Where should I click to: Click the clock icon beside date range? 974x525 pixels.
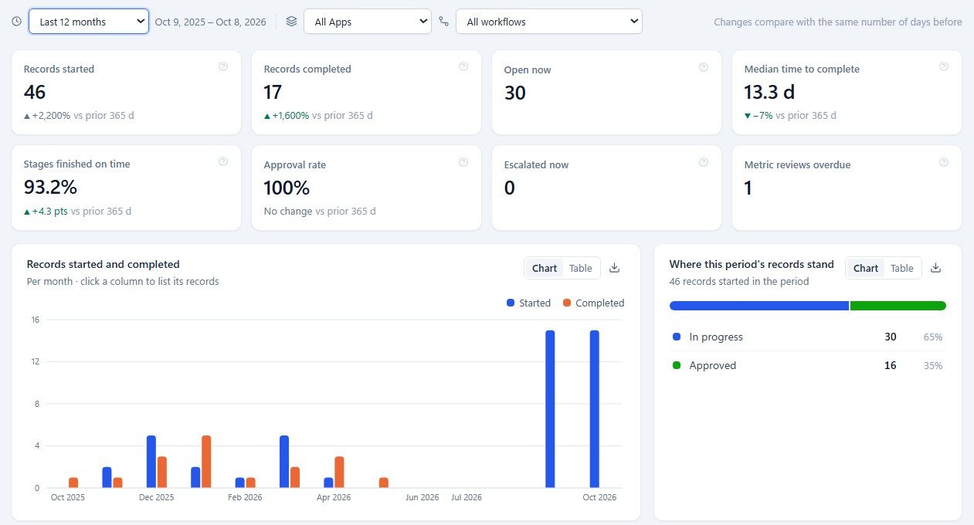point(17,22)
